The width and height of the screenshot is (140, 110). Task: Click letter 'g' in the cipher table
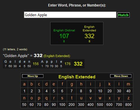tap(72, 84)
